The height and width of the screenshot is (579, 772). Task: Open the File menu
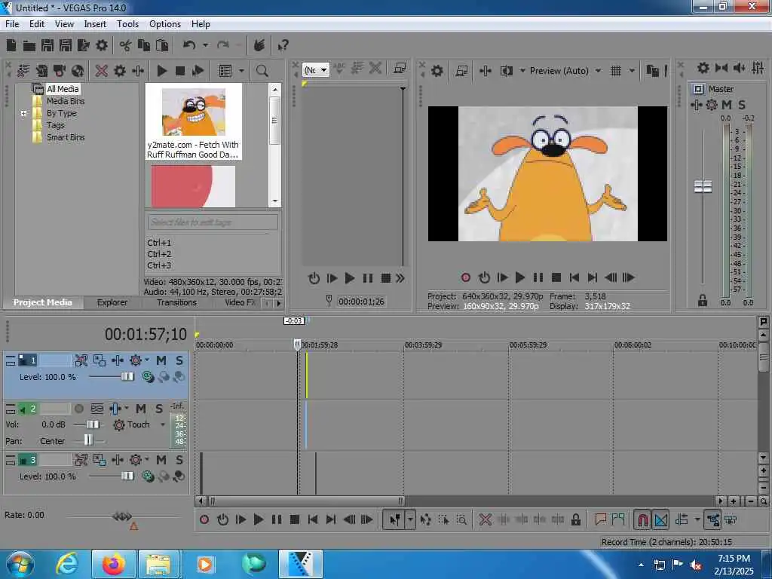pyautogui.click(x=12, y=23)
